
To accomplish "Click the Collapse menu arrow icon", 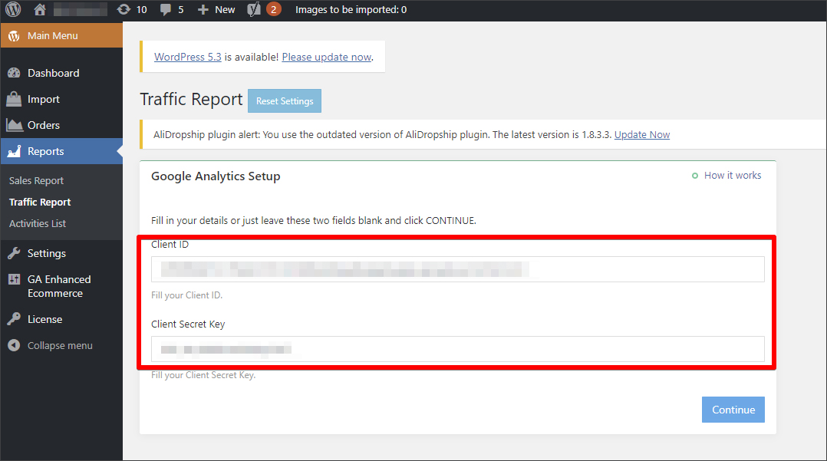I will tap(14, 345).
